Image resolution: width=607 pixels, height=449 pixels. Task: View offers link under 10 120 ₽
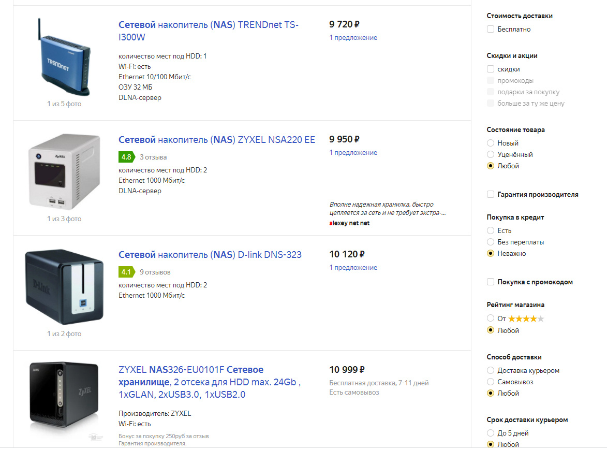coord(353,268)
